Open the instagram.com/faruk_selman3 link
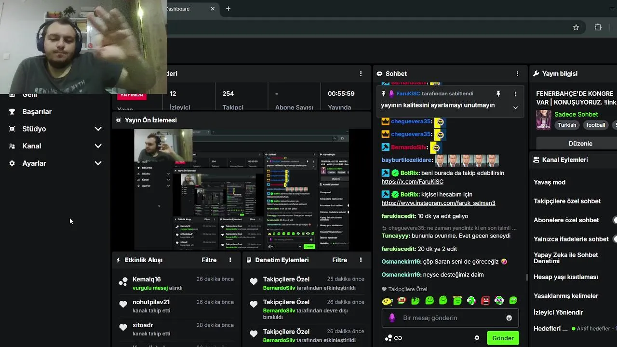 coord(438,203)
